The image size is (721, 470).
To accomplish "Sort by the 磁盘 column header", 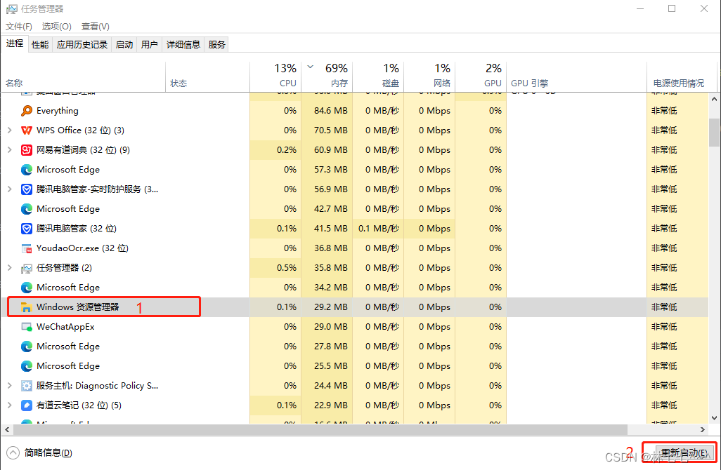I will click(x=378, y=77).
